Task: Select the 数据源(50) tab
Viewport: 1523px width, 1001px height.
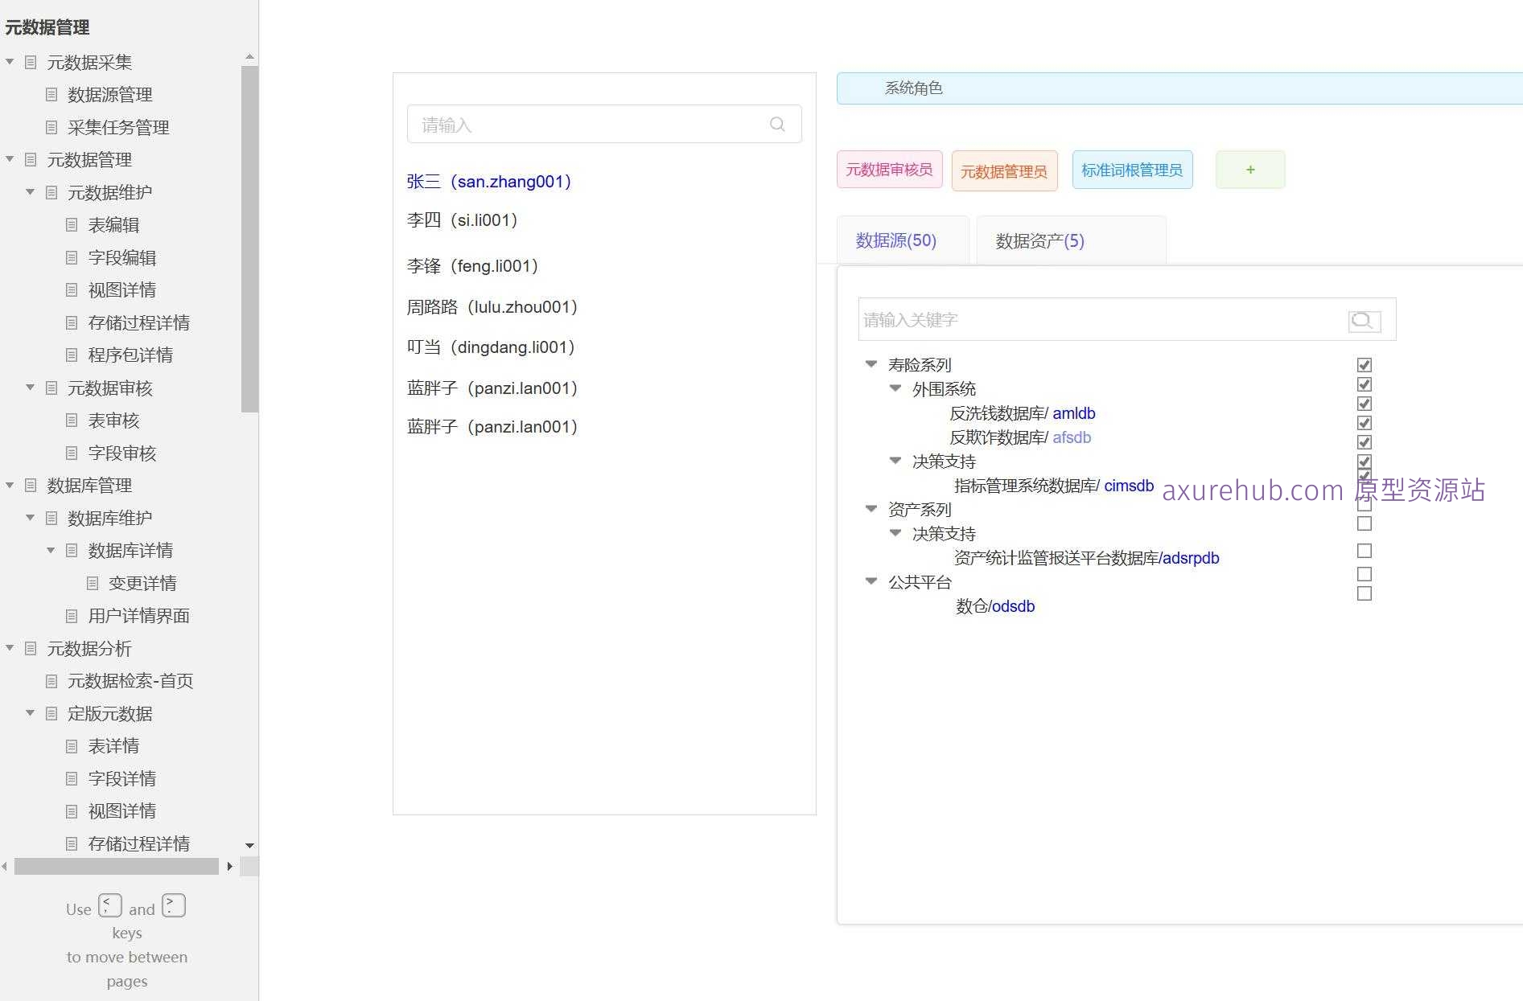Action: (x=895, y=240)
